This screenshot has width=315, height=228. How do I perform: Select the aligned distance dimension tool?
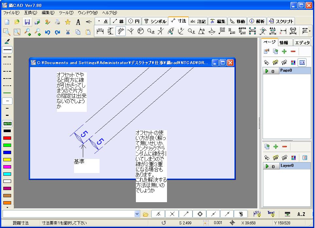click(x=120, y=31)
